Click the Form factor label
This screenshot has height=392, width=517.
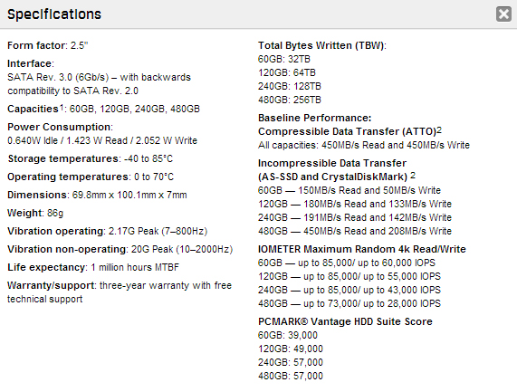click(36, 45)
